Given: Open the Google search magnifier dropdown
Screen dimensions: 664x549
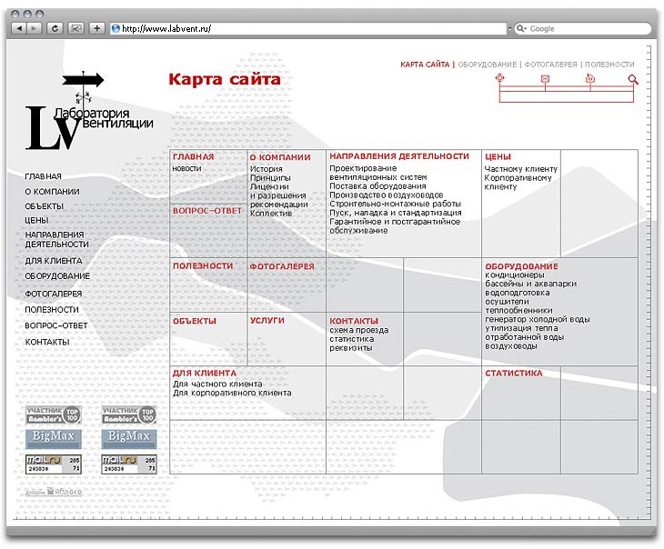Looking at the screenshot, I should coord(521,28).
